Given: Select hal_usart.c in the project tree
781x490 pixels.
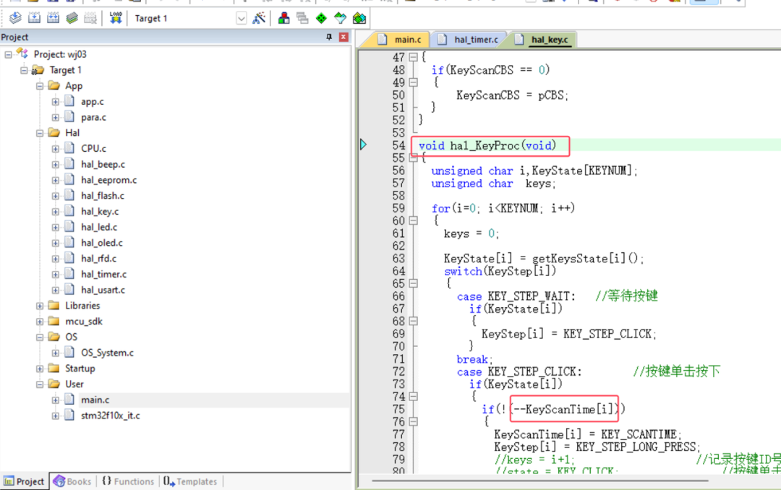Looking at the screenshot, I should pos(103,290).
